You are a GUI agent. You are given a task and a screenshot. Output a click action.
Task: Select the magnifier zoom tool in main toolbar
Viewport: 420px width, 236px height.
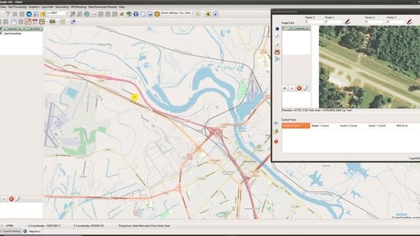(x=36, y=14)
